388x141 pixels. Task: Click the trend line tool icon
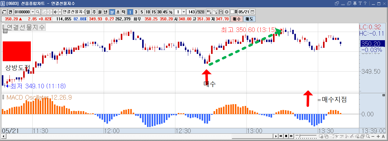342,136
